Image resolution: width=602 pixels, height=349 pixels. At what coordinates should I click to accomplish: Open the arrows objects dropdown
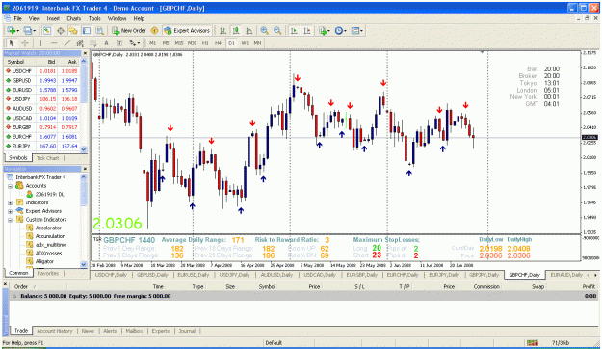[135, 43]
